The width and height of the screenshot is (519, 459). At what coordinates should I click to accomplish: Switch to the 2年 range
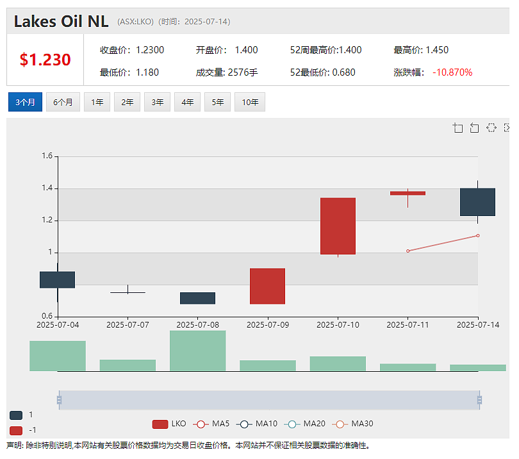coord(127,102)
